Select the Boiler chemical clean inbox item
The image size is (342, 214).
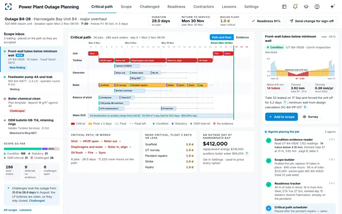tap(32, 105)
